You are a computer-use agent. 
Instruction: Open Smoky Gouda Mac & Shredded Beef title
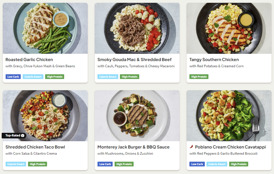pyautogui.click(x=134, y=59)
